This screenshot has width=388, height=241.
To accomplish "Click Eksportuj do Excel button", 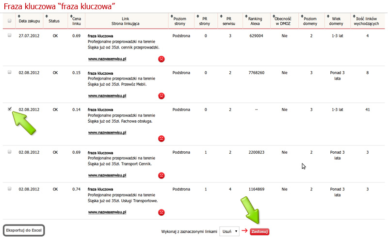I will 24,230.
